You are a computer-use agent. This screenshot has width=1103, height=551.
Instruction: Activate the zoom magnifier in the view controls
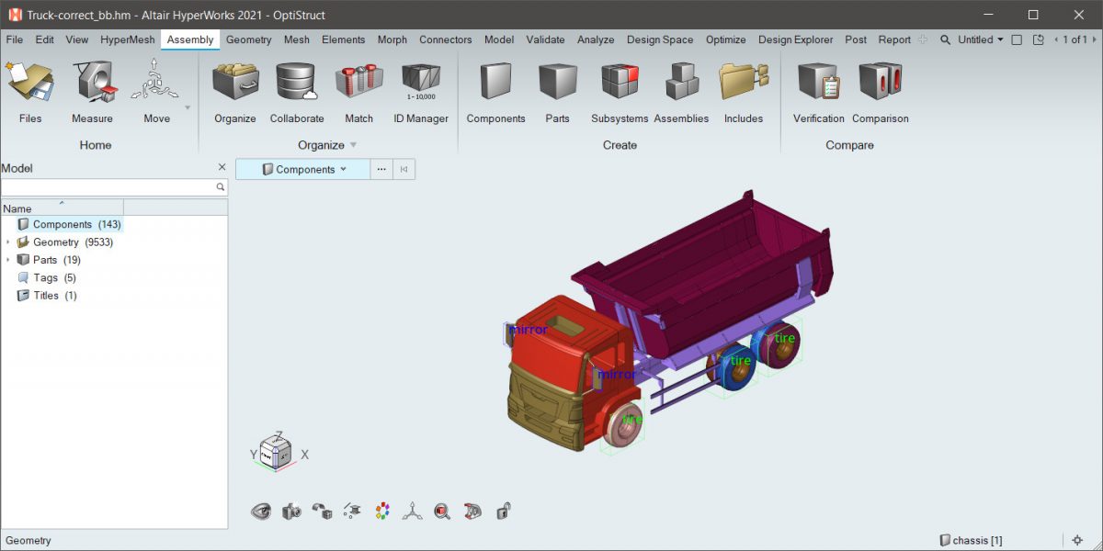tap(441, 511)
